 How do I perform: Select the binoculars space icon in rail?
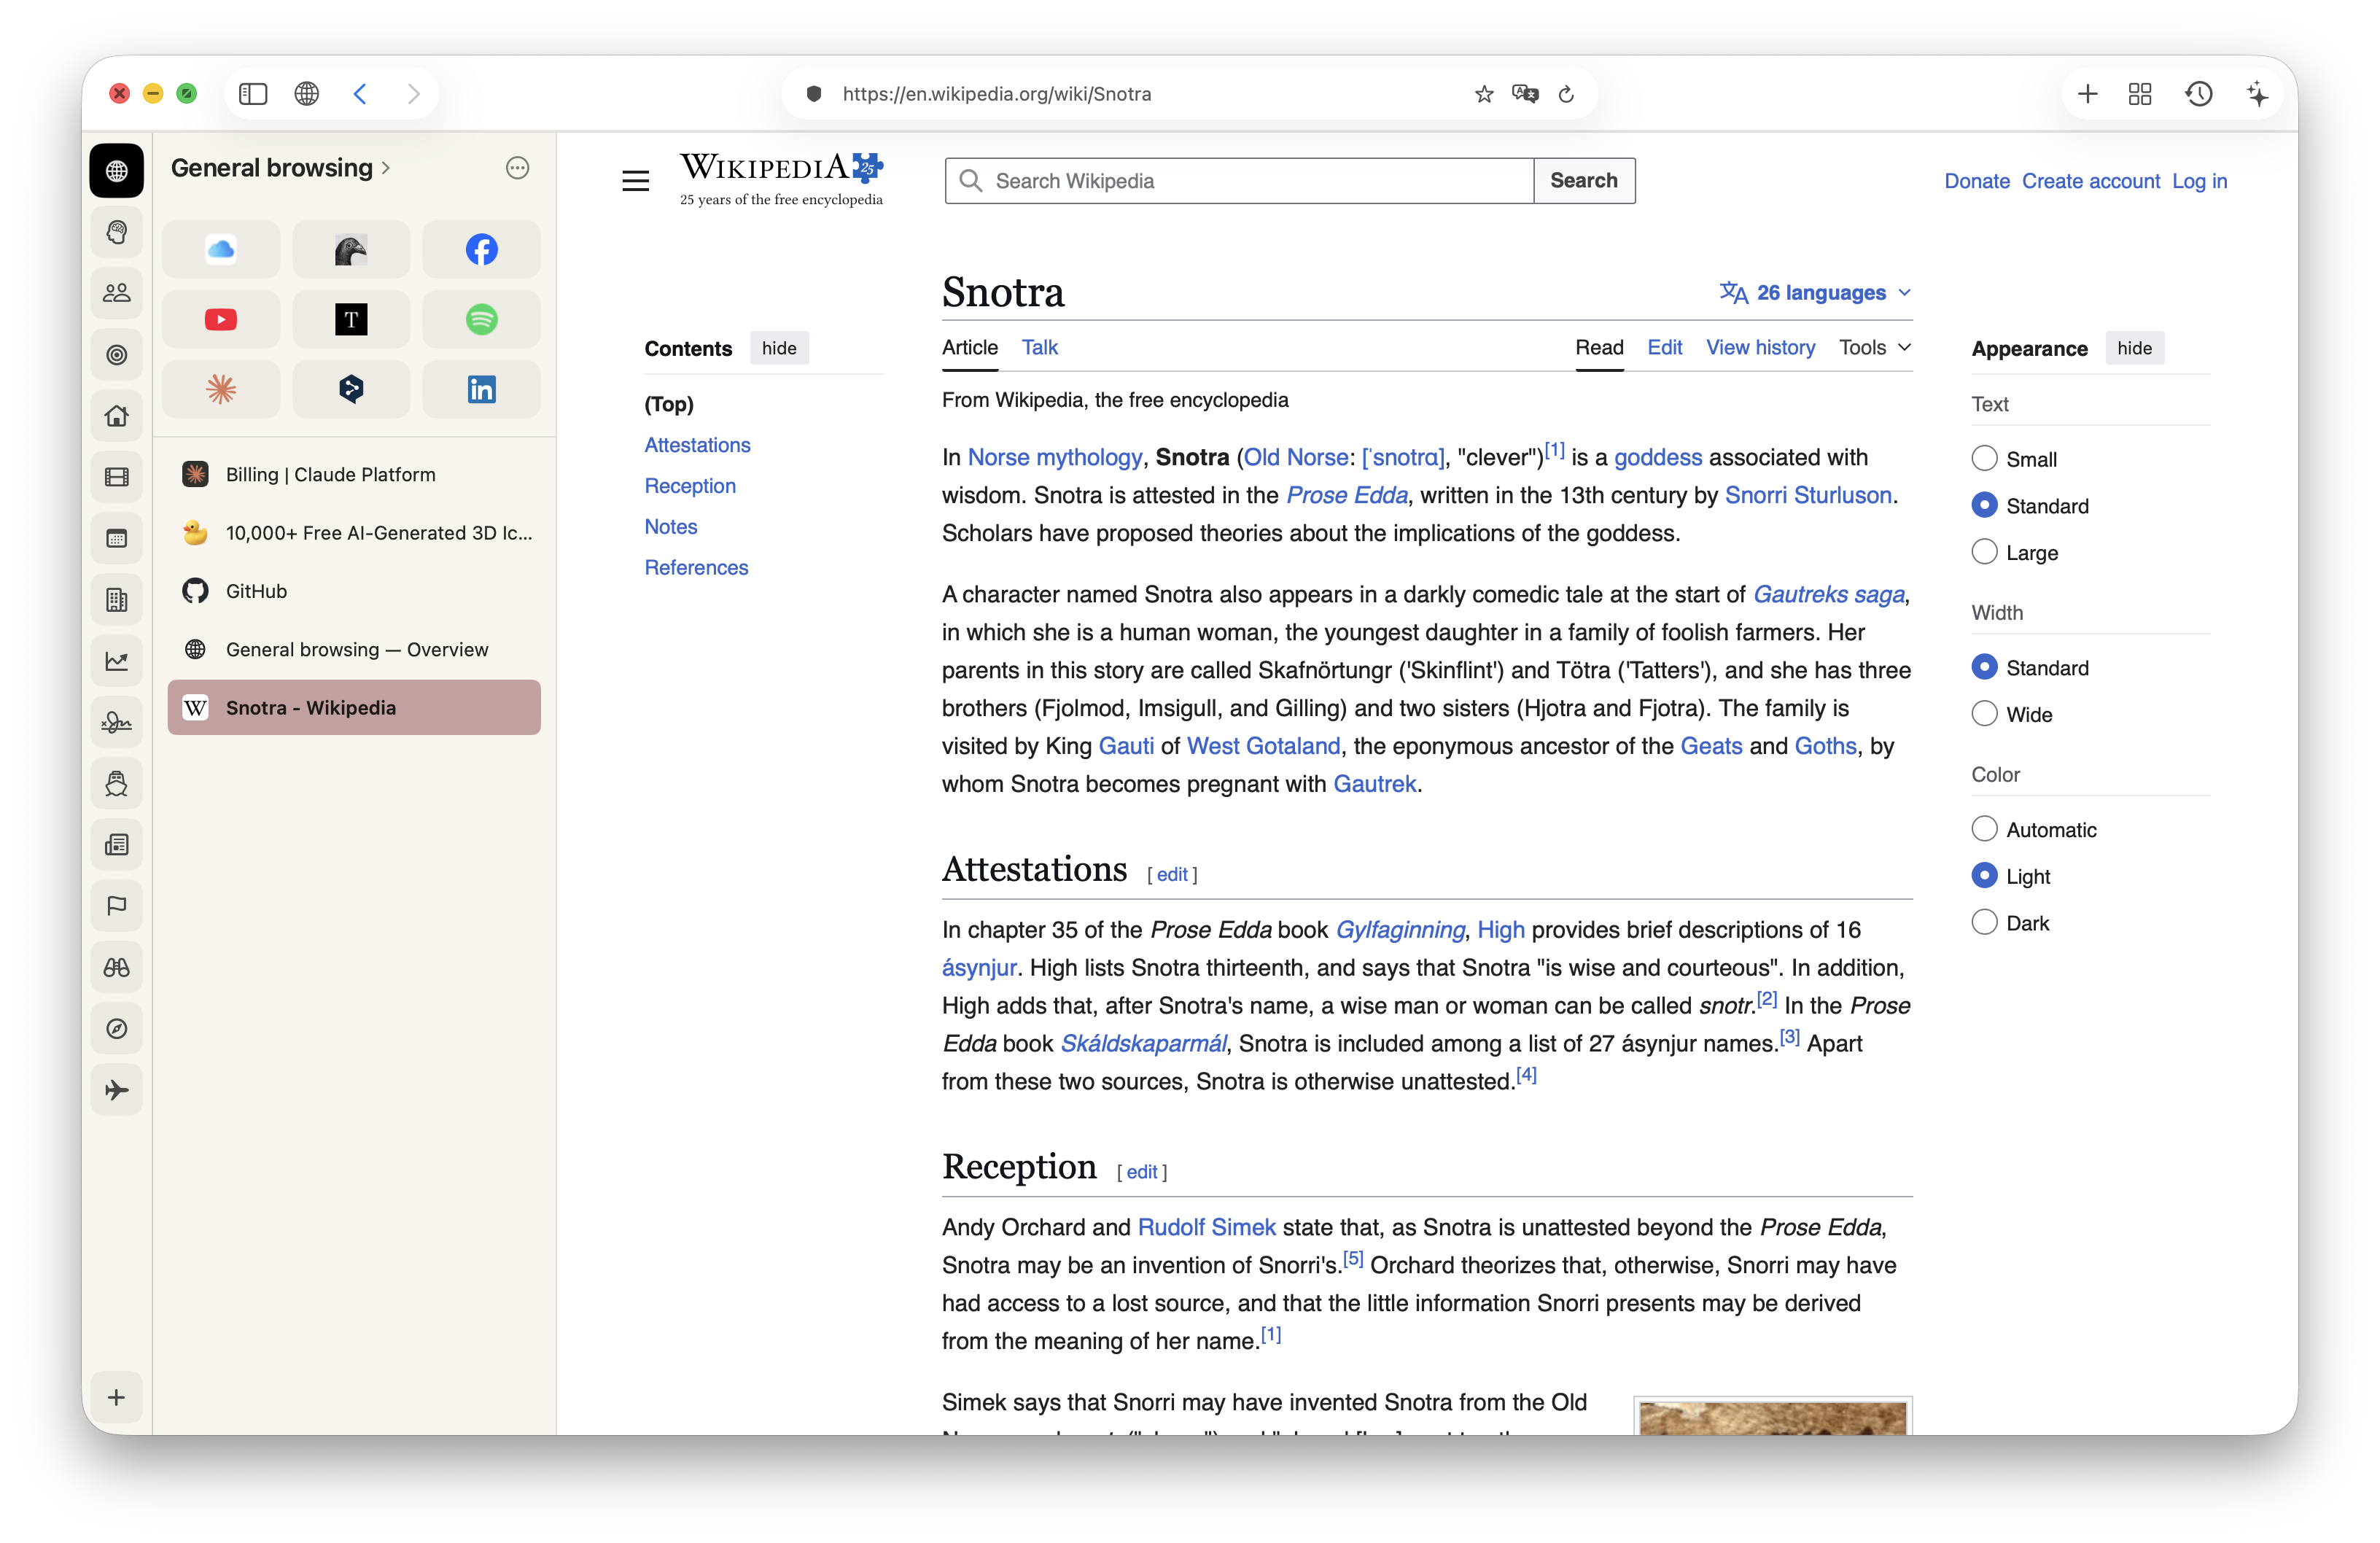point(117,967)
